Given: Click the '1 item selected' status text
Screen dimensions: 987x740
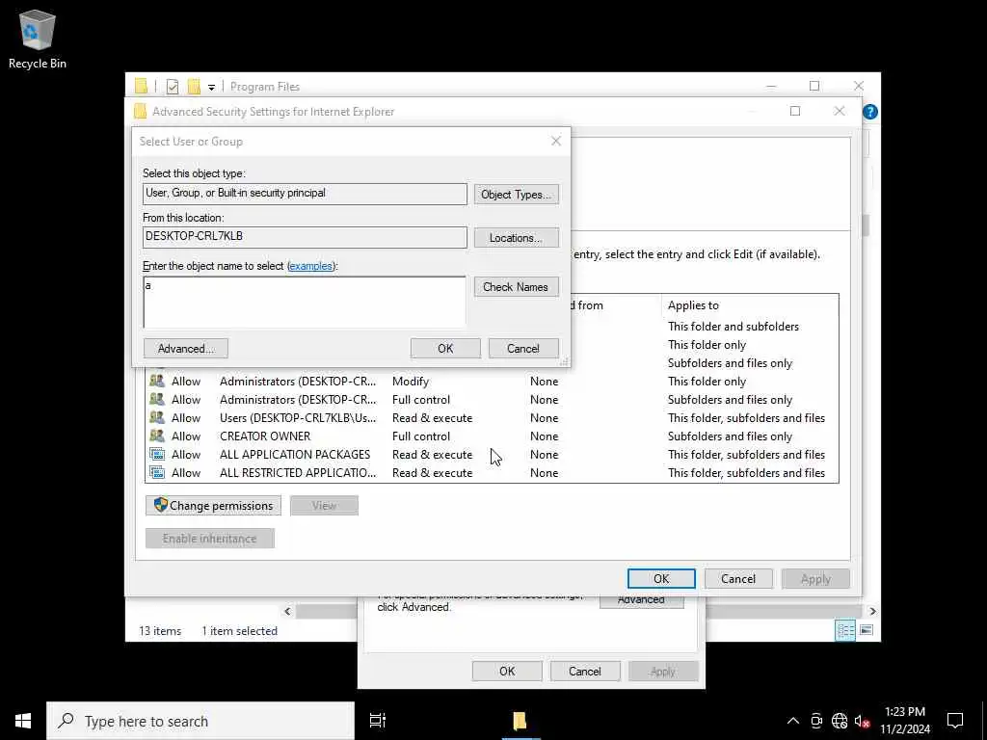Looking at the screenshot, I should coord(239,631).
